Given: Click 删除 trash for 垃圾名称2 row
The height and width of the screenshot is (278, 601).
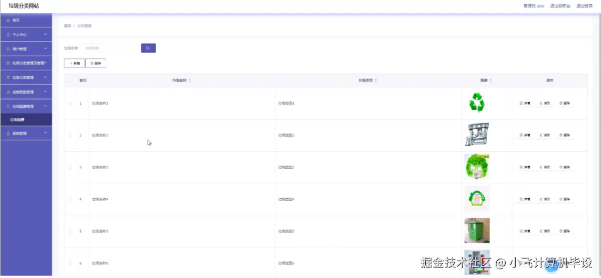Looking at the screenshot, I should [565, 135].
